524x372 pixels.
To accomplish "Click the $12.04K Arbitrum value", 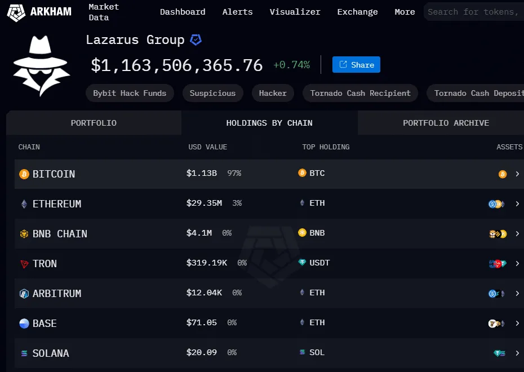I will point(204,293).
